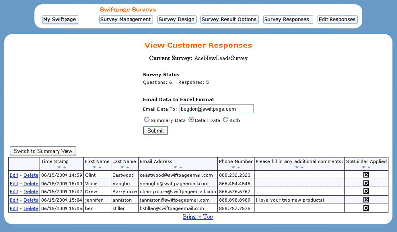Toggle SpBuilder Applied checkbox in Drew Barrymore row

click(x=366, y=191)
